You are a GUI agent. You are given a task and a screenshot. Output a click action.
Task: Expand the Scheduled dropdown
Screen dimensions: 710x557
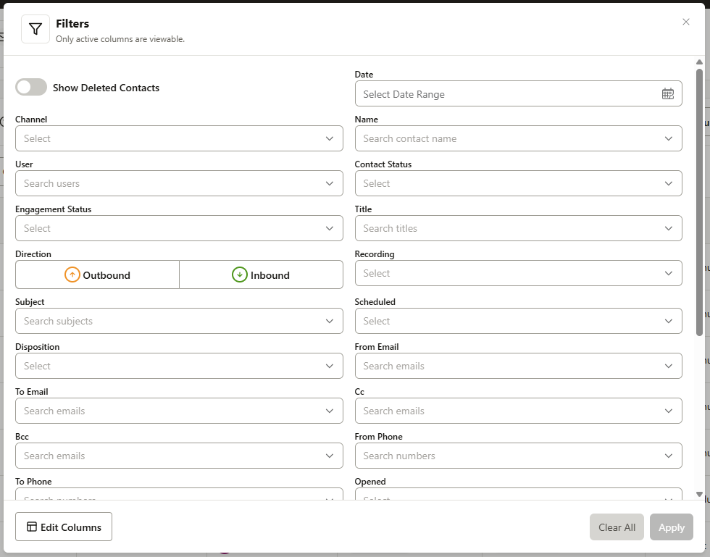click(518, 321)
